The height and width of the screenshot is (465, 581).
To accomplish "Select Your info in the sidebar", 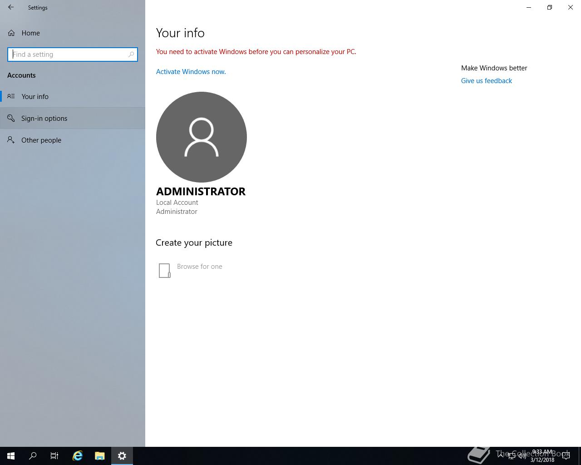I will tap(73, 96).
